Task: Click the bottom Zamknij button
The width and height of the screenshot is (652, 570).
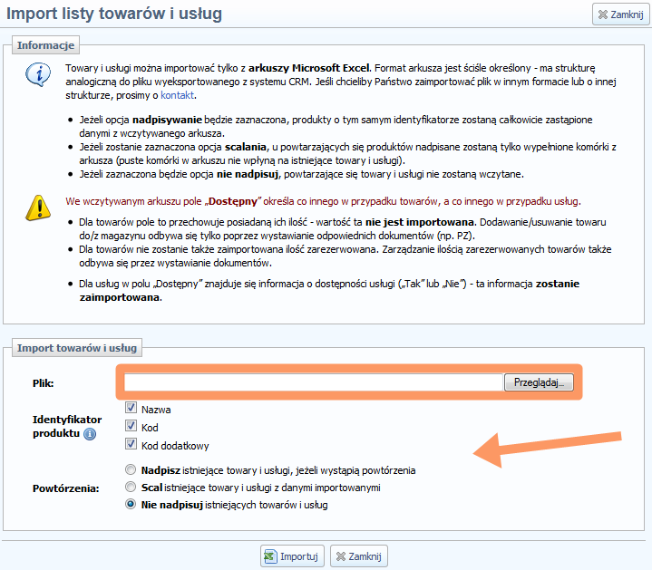Action: pyautogui.click(x=359, y=556)
